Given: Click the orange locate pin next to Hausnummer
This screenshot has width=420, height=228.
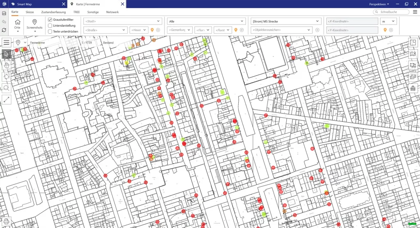Looking at the screenshot, I should pyautogui.click(x=152, y=30).
